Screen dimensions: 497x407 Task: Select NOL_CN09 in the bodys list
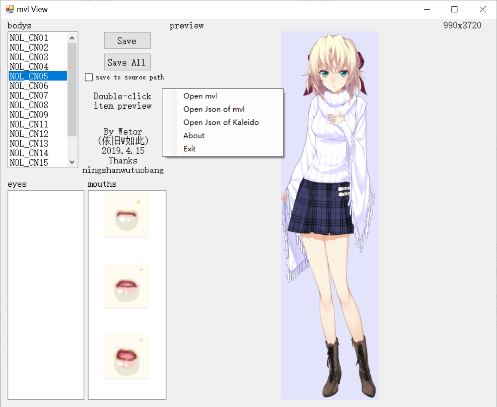pyautogui.click(x=38, y=114)
